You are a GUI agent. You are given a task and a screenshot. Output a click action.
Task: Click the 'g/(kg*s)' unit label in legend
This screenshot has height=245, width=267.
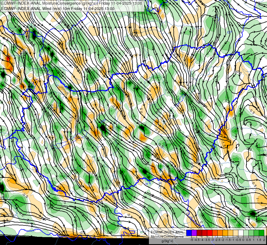[167, 241]
